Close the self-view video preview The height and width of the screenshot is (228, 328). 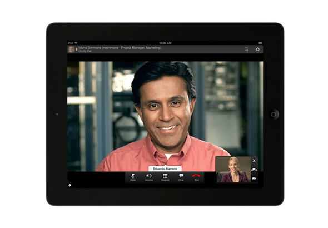click(254, 161)
